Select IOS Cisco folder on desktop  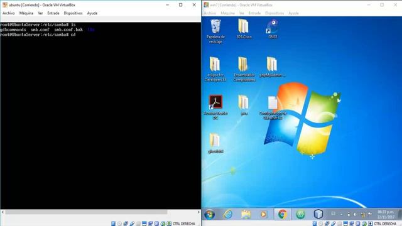pos(244,29)
